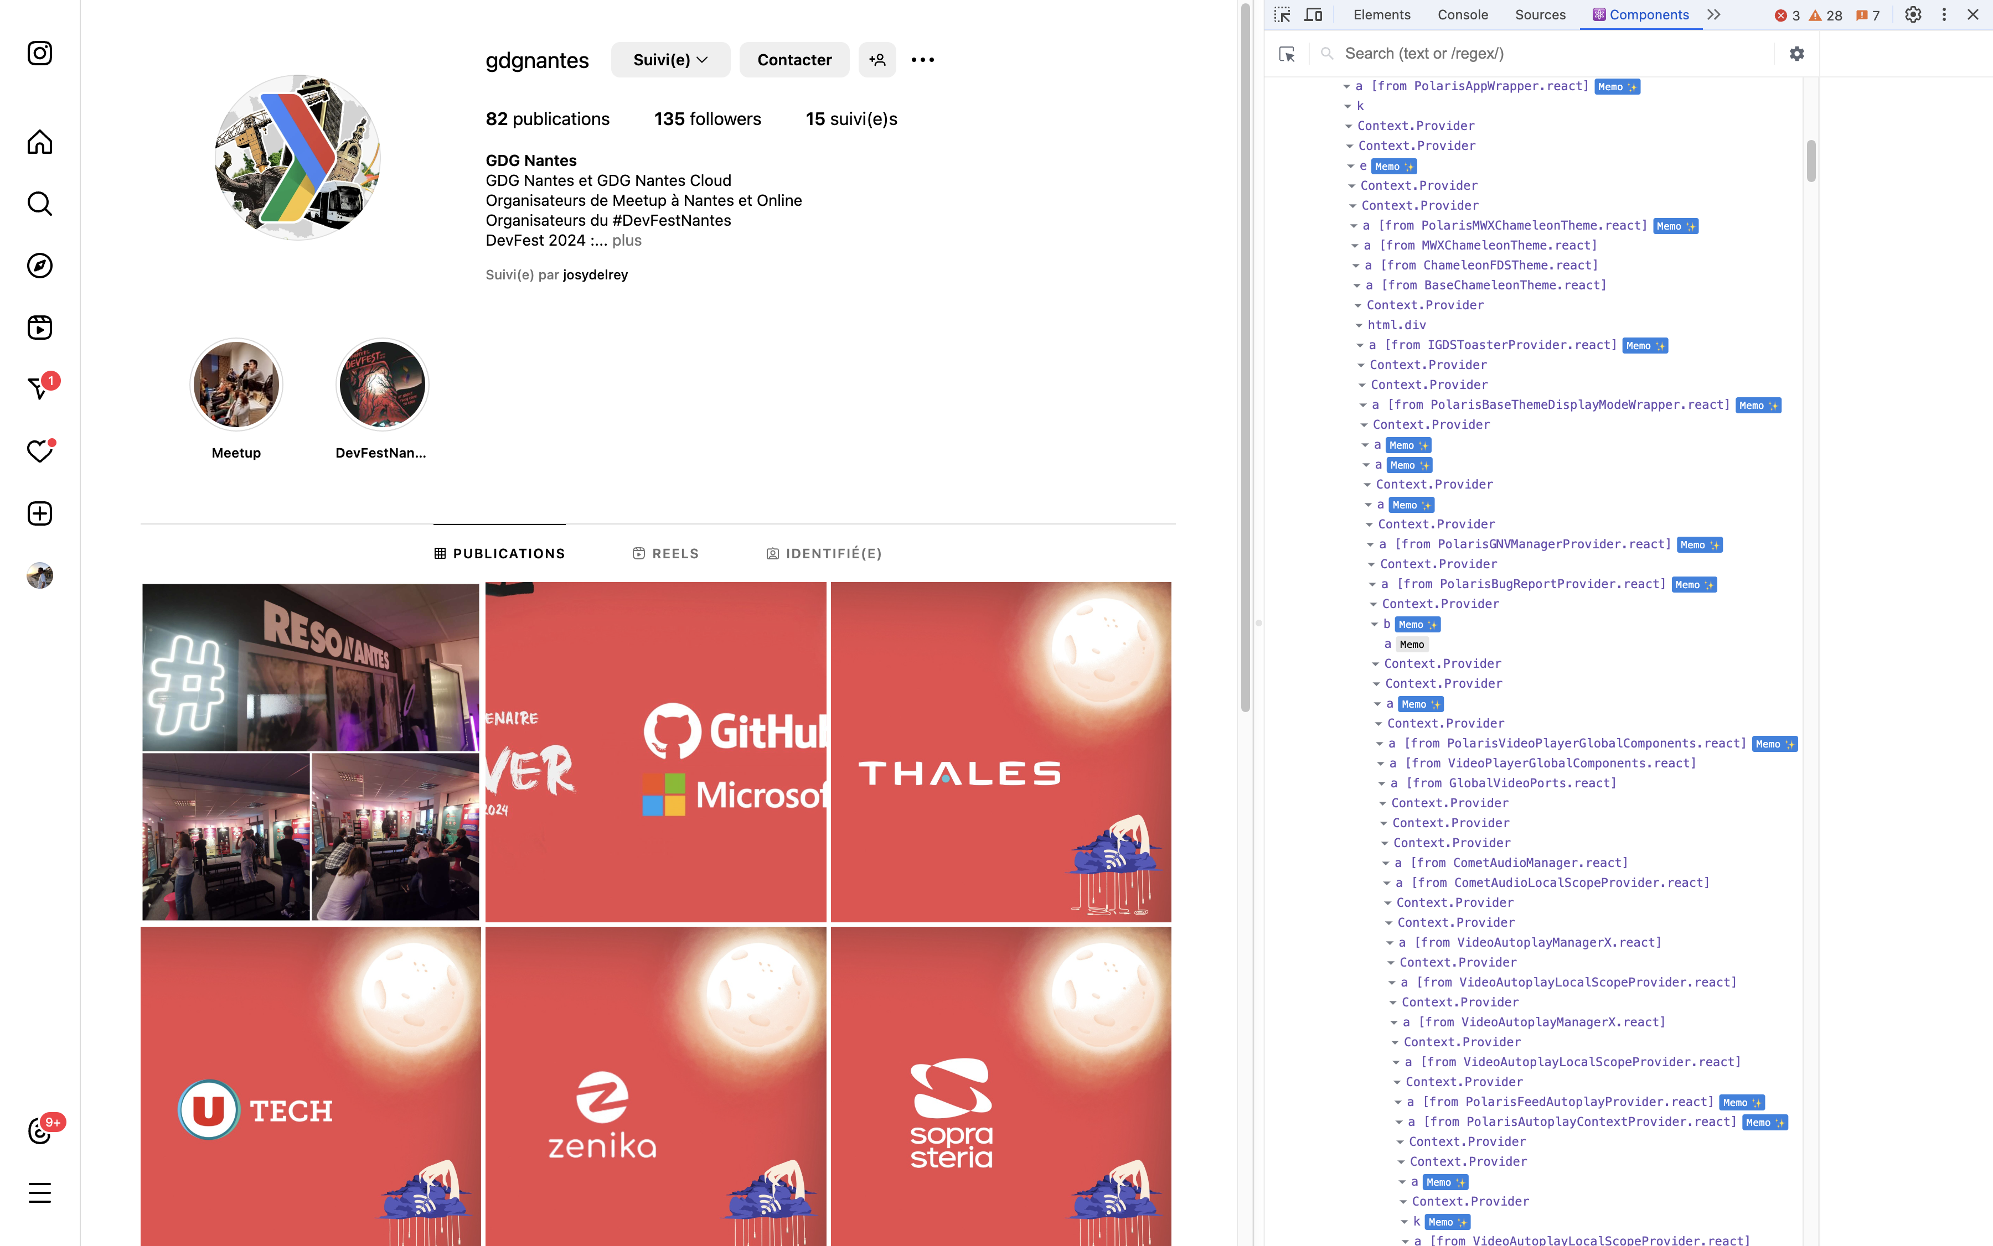Open hamburger More menu in sidebar

click(x=39, y=1192)
